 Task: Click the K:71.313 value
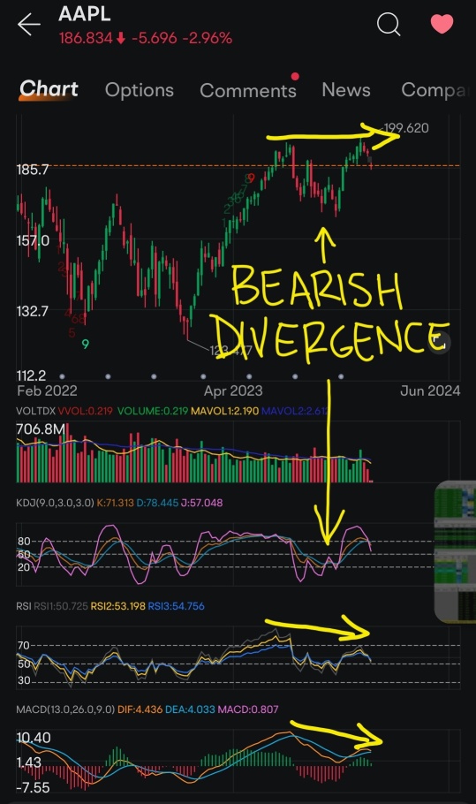coord(116,503)
